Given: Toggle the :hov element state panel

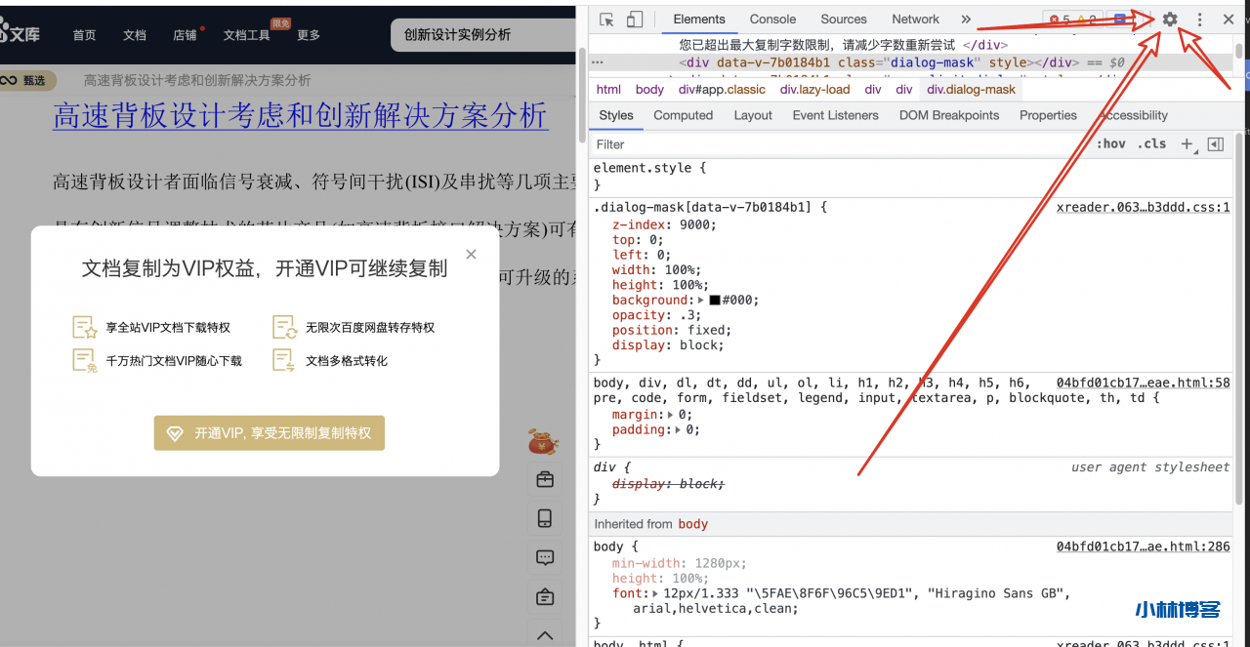Looking at the screenshot, I should [1110, 144].
